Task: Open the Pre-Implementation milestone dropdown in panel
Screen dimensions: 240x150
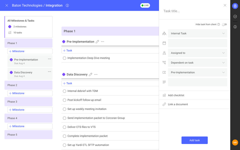Action: coord(197,72)
